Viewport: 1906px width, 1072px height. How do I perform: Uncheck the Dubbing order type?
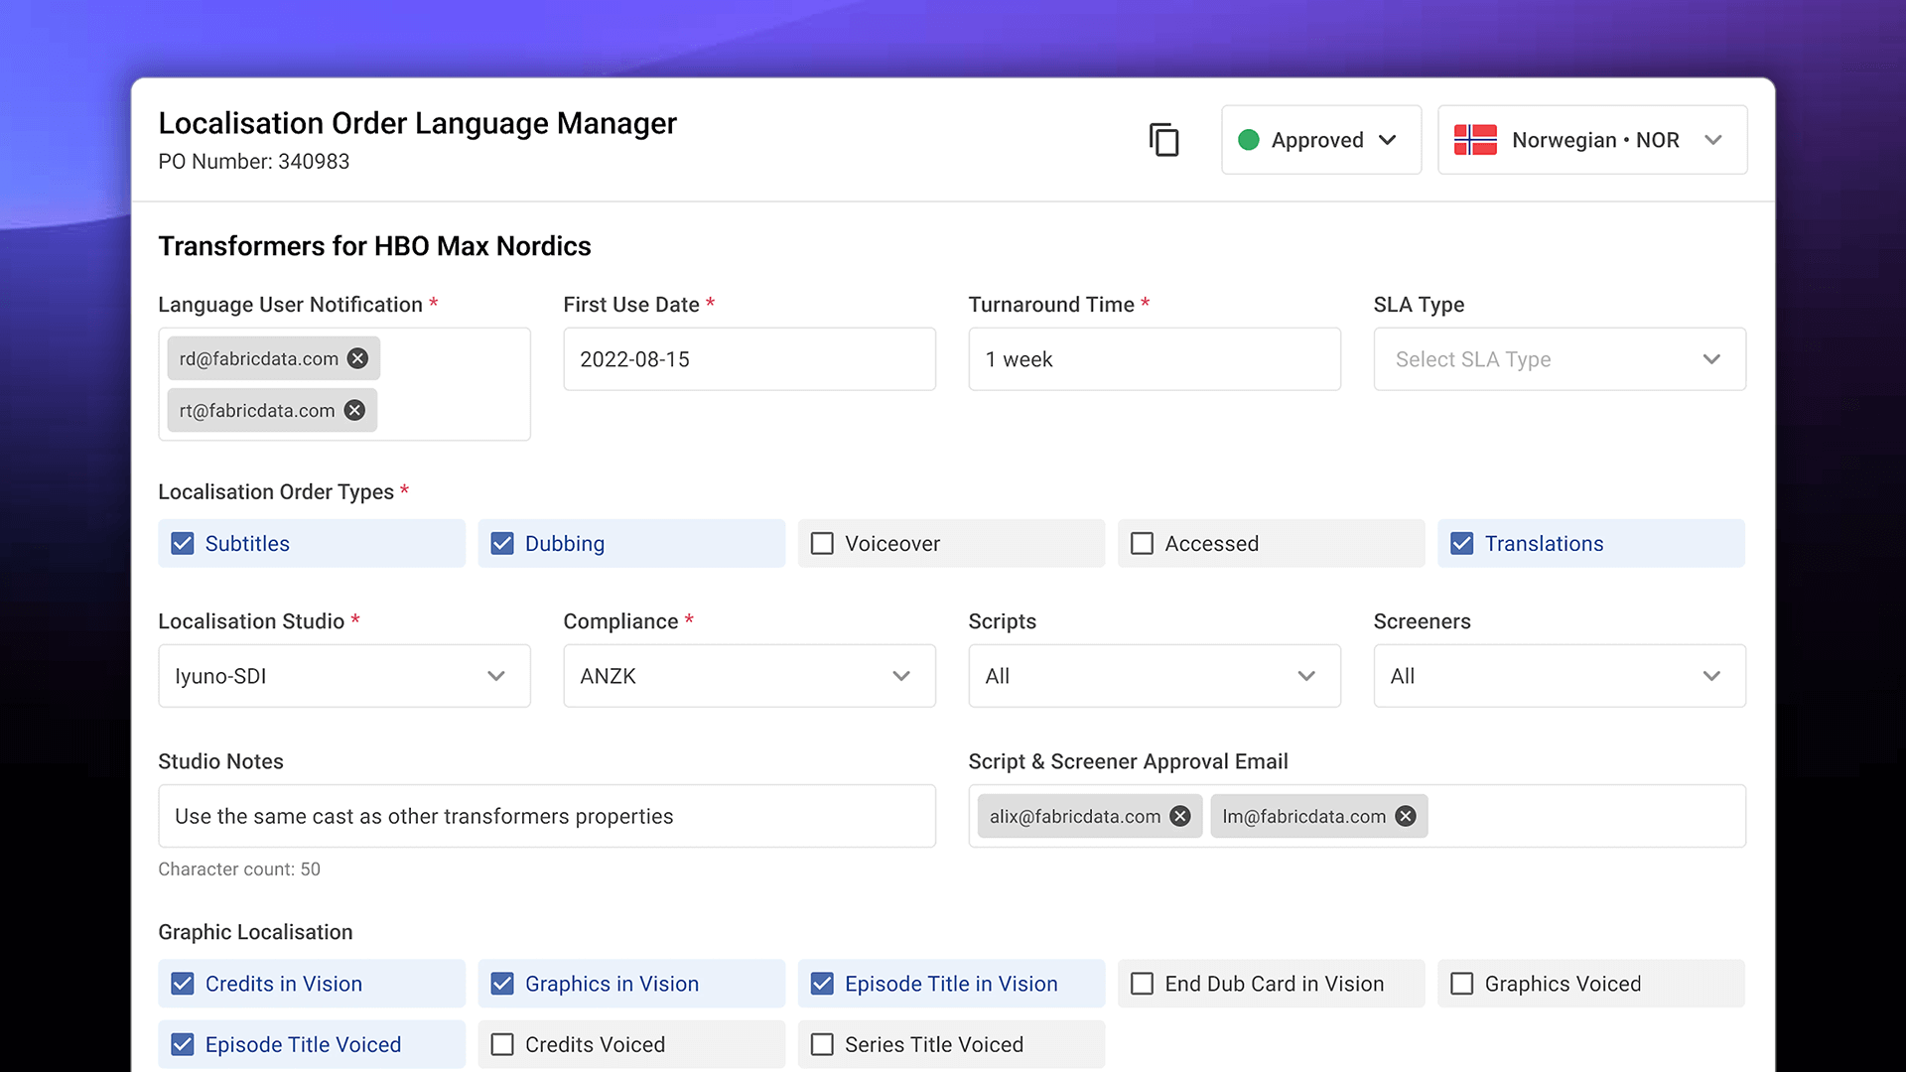(502, 544)
